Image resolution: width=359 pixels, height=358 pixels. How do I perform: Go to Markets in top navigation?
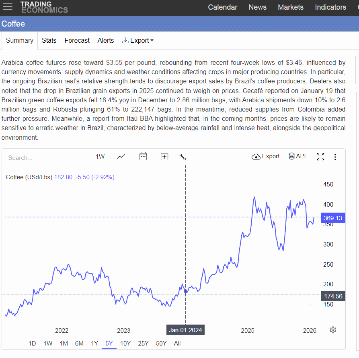[x=291, y=7]
